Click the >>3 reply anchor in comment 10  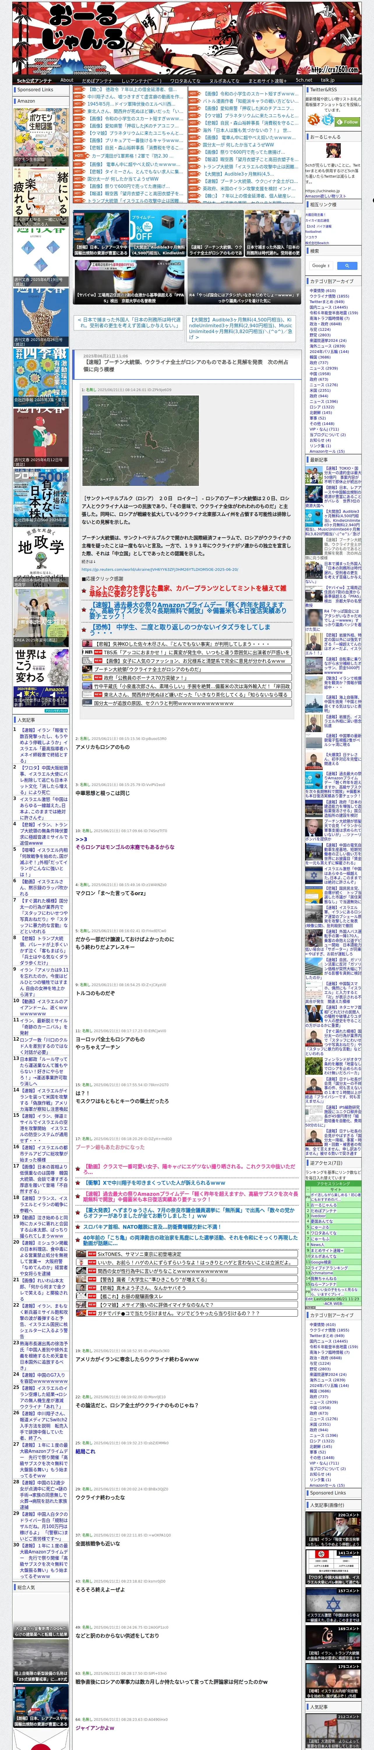(82, 839)
